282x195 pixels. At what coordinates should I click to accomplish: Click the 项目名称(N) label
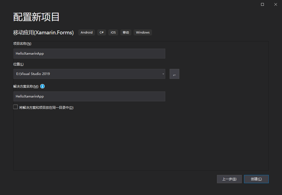[x=22, y=44]
